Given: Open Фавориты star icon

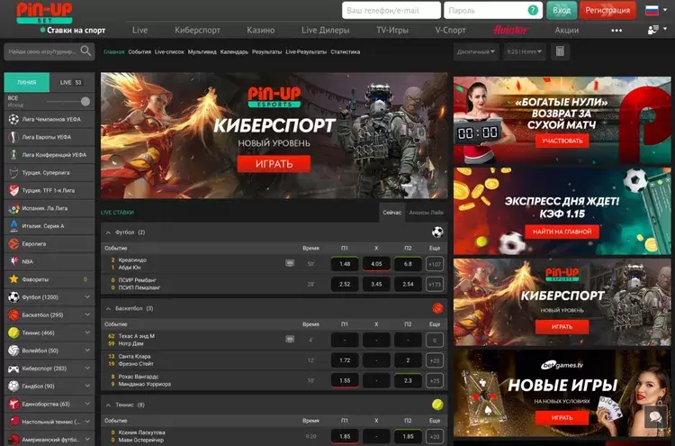Looking at the screenshot, I should point(13,279).
